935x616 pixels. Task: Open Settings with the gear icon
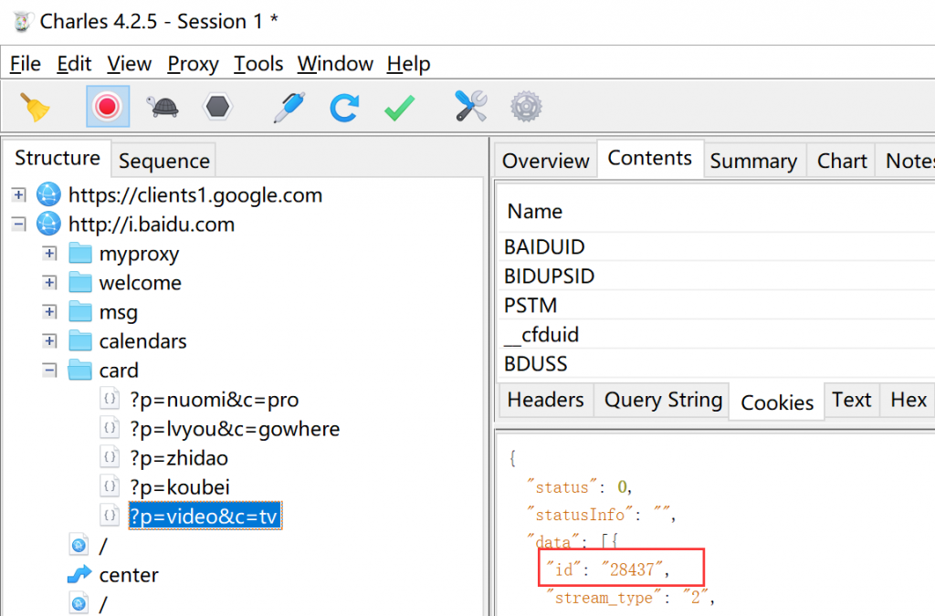pyautogui.click(x=526, y=108)
